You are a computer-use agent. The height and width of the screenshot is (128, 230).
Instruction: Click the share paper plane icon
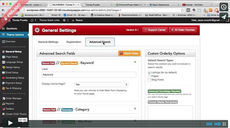224,17
